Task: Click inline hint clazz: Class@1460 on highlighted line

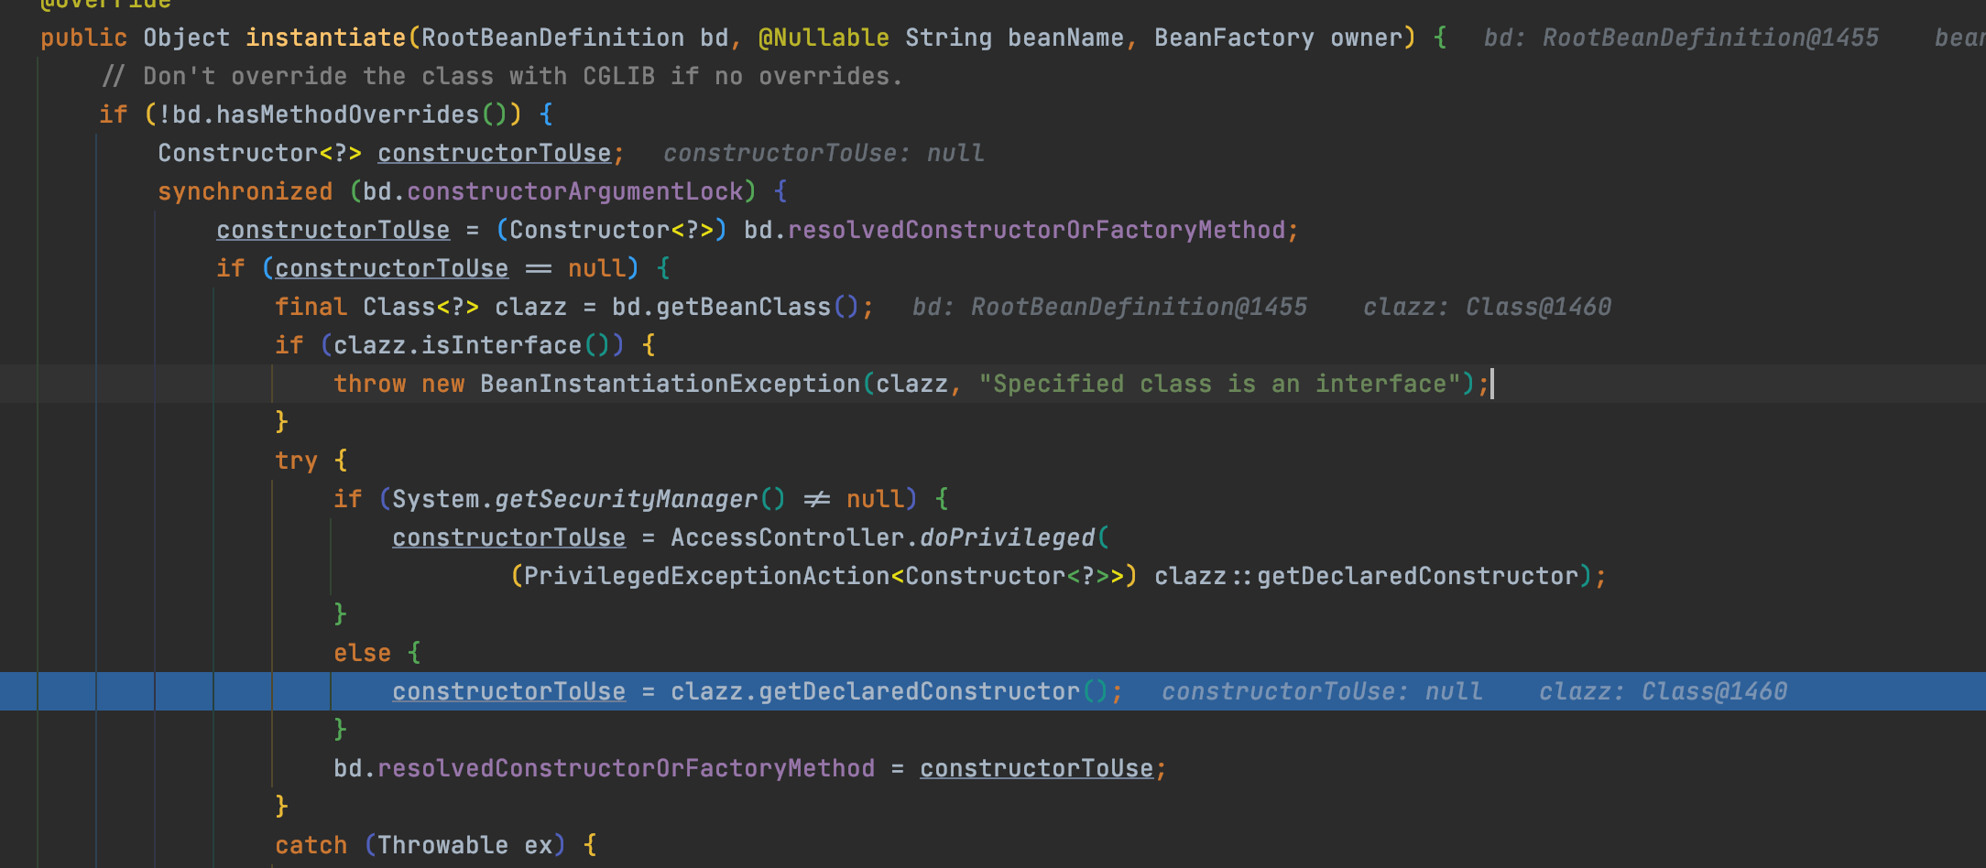Action: (1663, 691)
